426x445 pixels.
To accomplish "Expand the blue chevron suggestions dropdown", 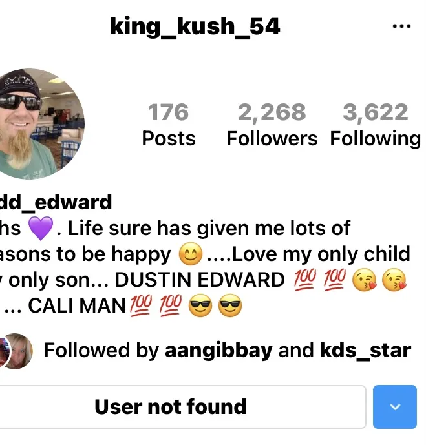I will (x=395, y=407).
